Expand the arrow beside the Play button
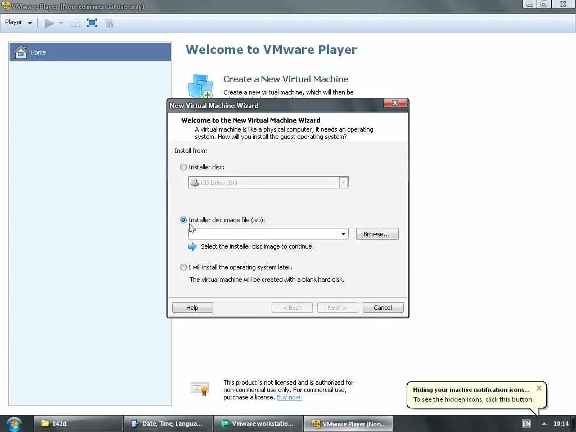576x432 pixels. tap(61, 23)
